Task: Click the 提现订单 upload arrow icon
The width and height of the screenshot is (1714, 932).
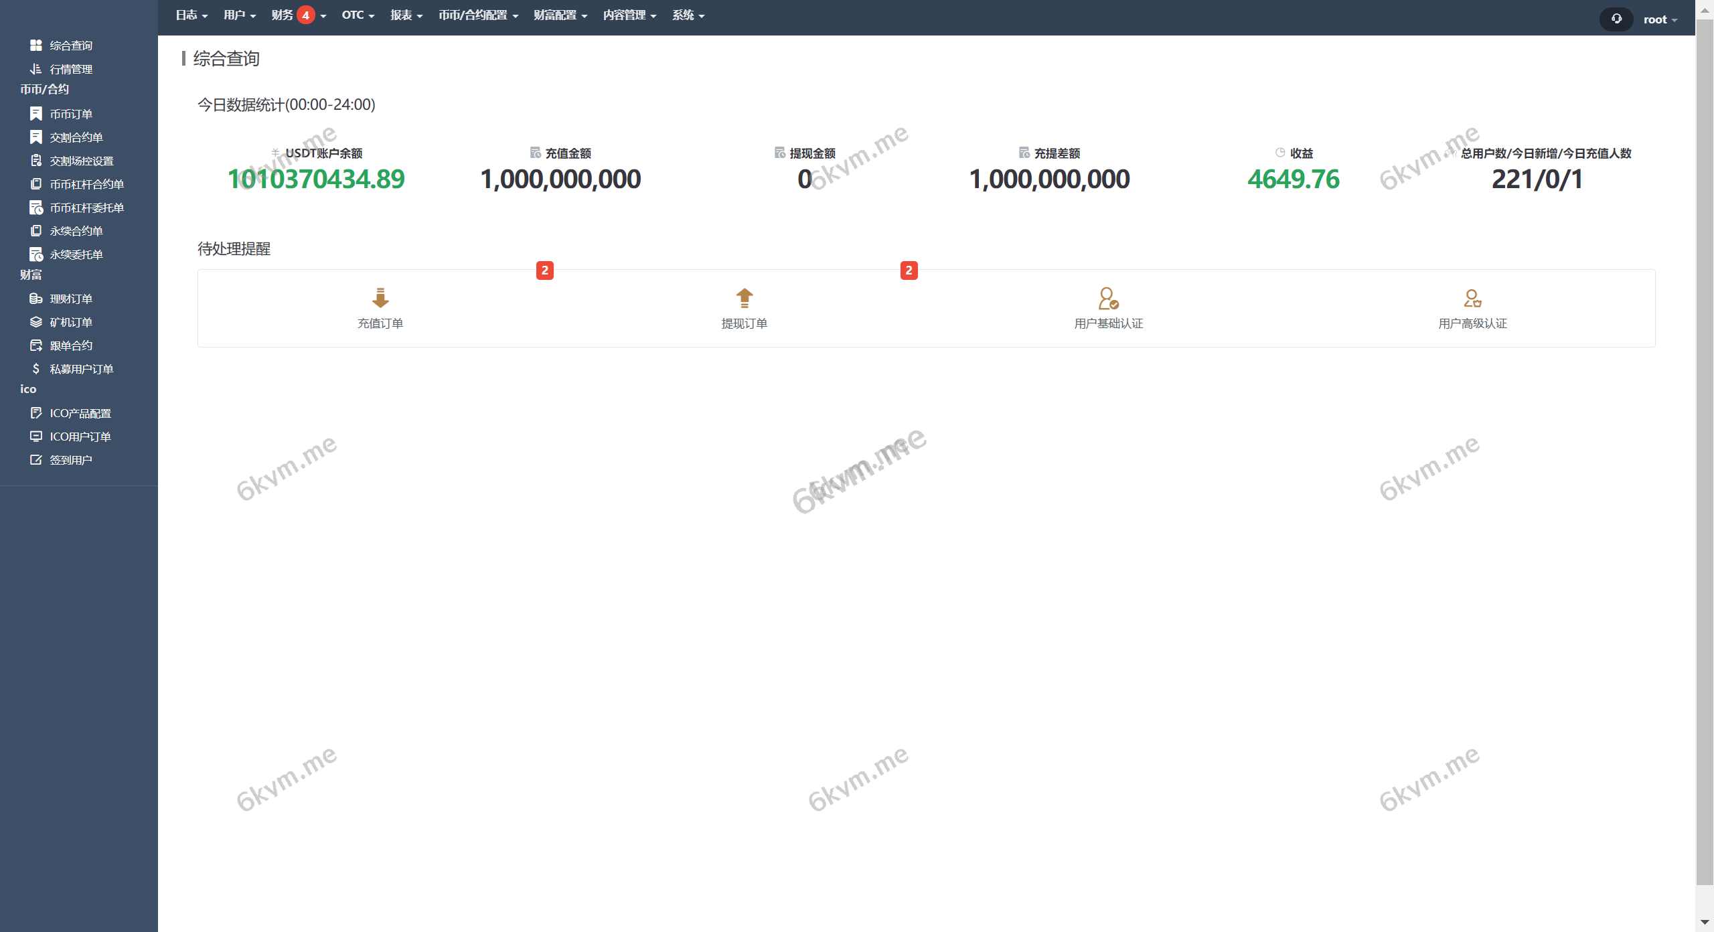Action: [745, 299]
